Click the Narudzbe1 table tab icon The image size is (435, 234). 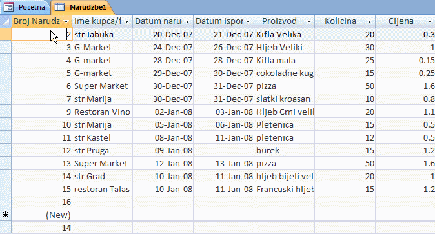(59, 7)
